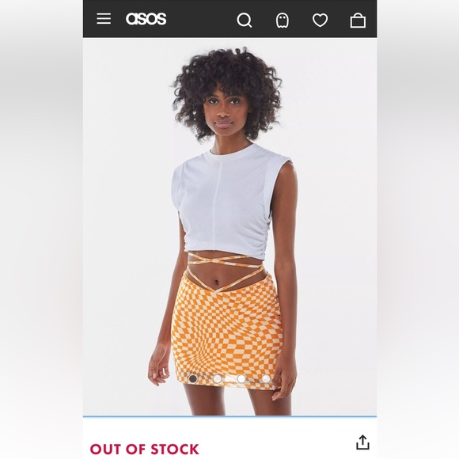Screen dimensions: 459x459
Task: Click the blue line beneath the photo
Action: click(x=229, y=415)
